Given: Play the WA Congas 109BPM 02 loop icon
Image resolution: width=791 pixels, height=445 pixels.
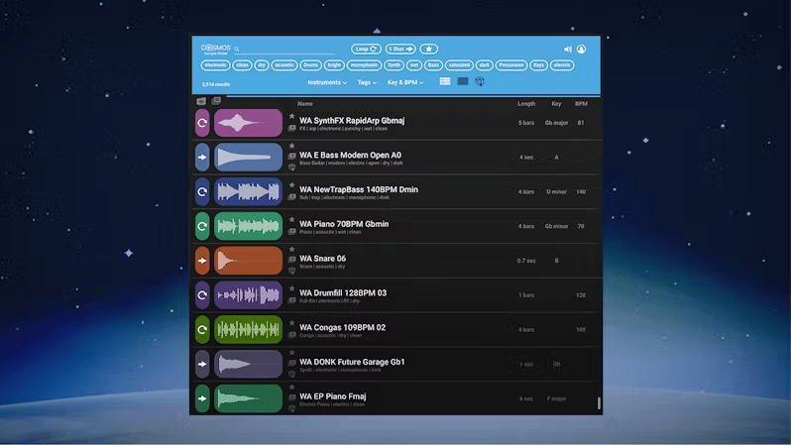Looking at the screenshot, I should click(202, 329).
